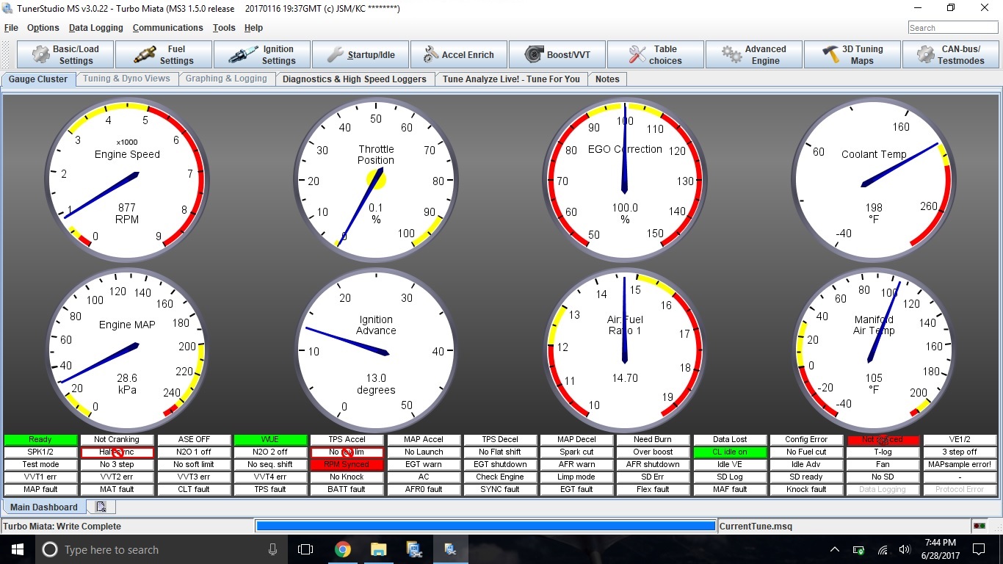Open the Data Logging menu
The height and width of the screenshot is (564, 1003).
95,28
